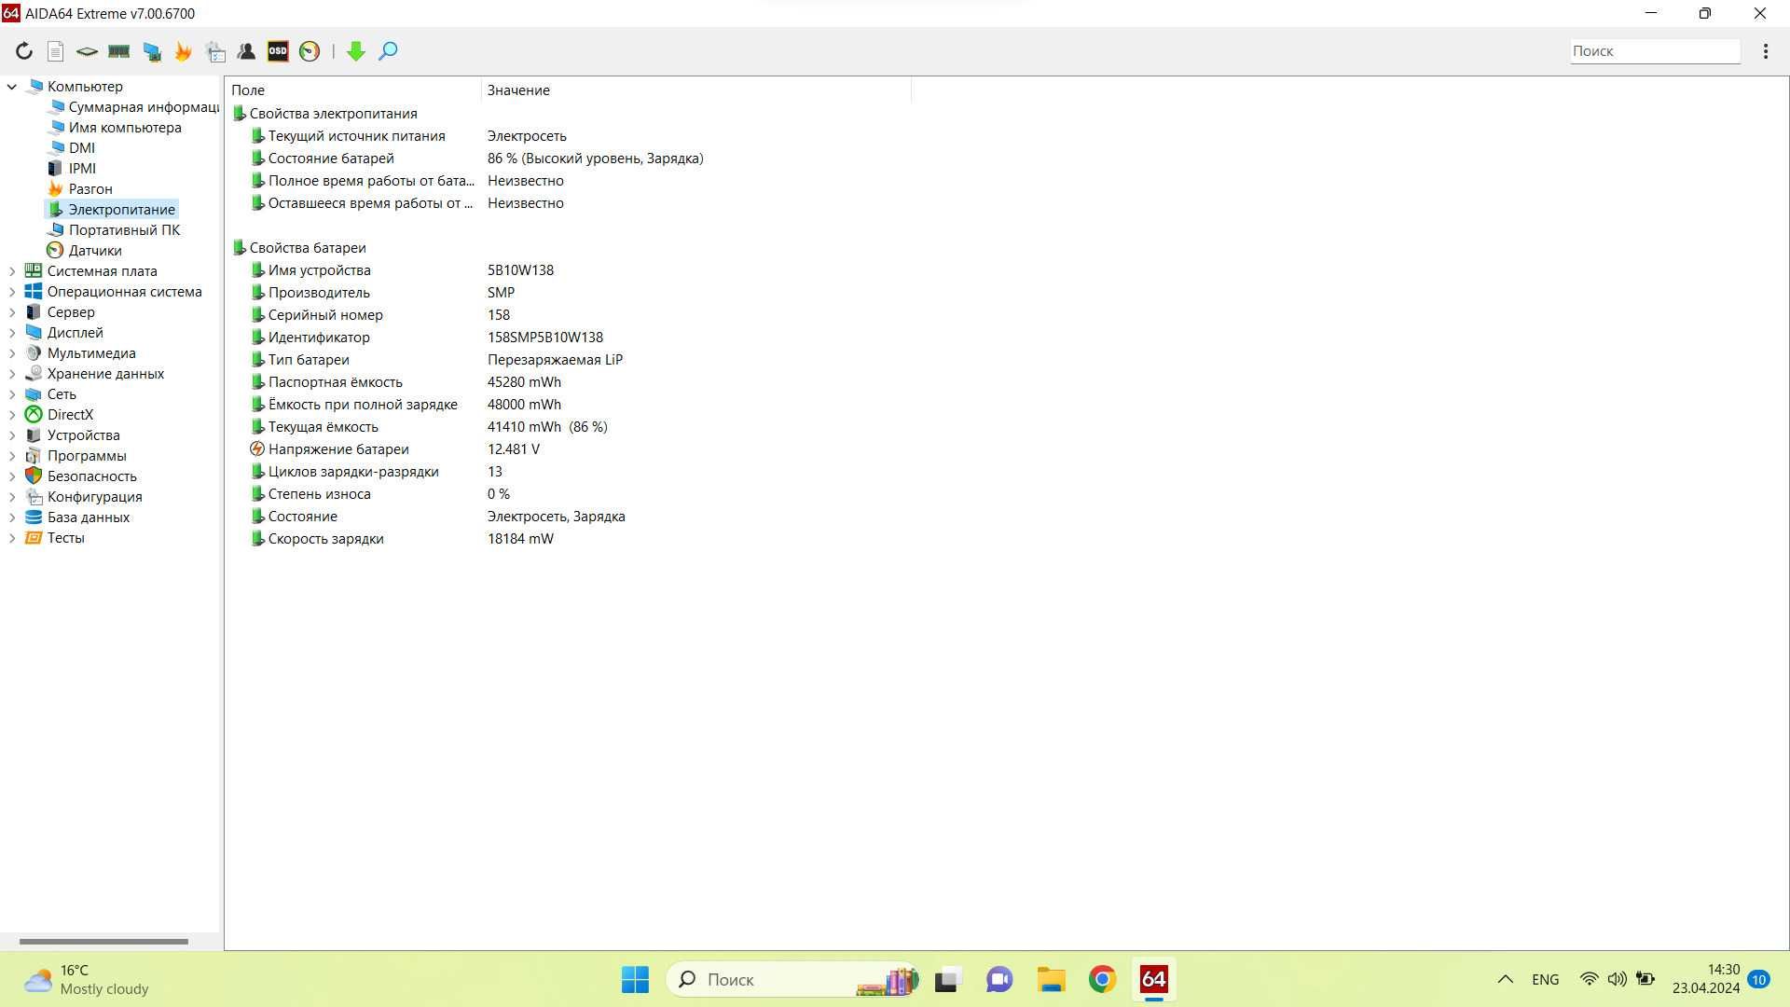Screen dimensions: 1790x1007
Task: Switch the ENG language indicator
Action: pos(1545,980)
